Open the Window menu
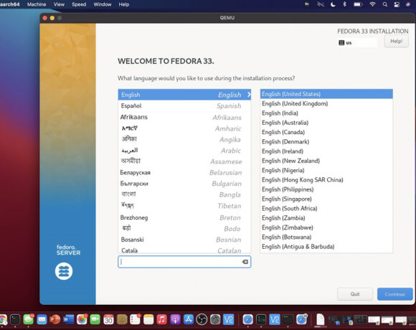Image resolution: width=416 pixels, height=330 pixels. point(103,4)
